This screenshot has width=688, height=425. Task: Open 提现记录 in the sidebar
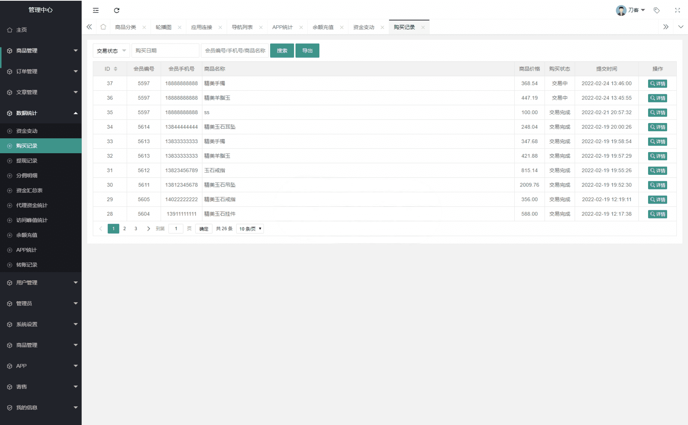pos(41,161)
